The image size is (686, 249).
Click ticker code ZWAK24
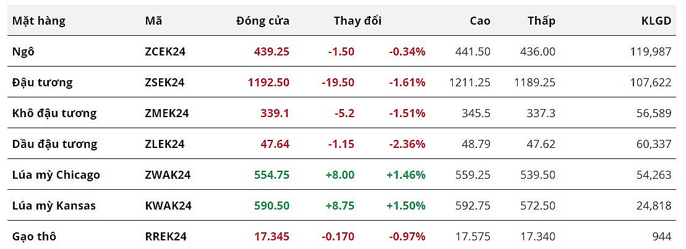pyautogui.click(x=168, y=175)
